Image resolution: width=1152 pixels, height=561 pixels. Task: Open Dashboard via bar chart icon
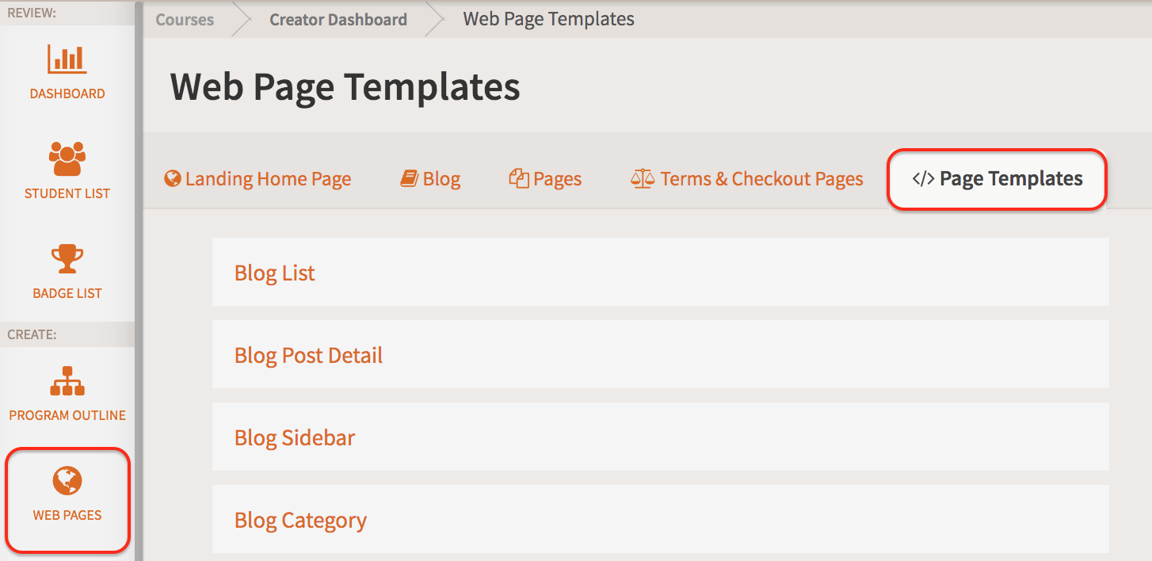(x=67, y=59)
